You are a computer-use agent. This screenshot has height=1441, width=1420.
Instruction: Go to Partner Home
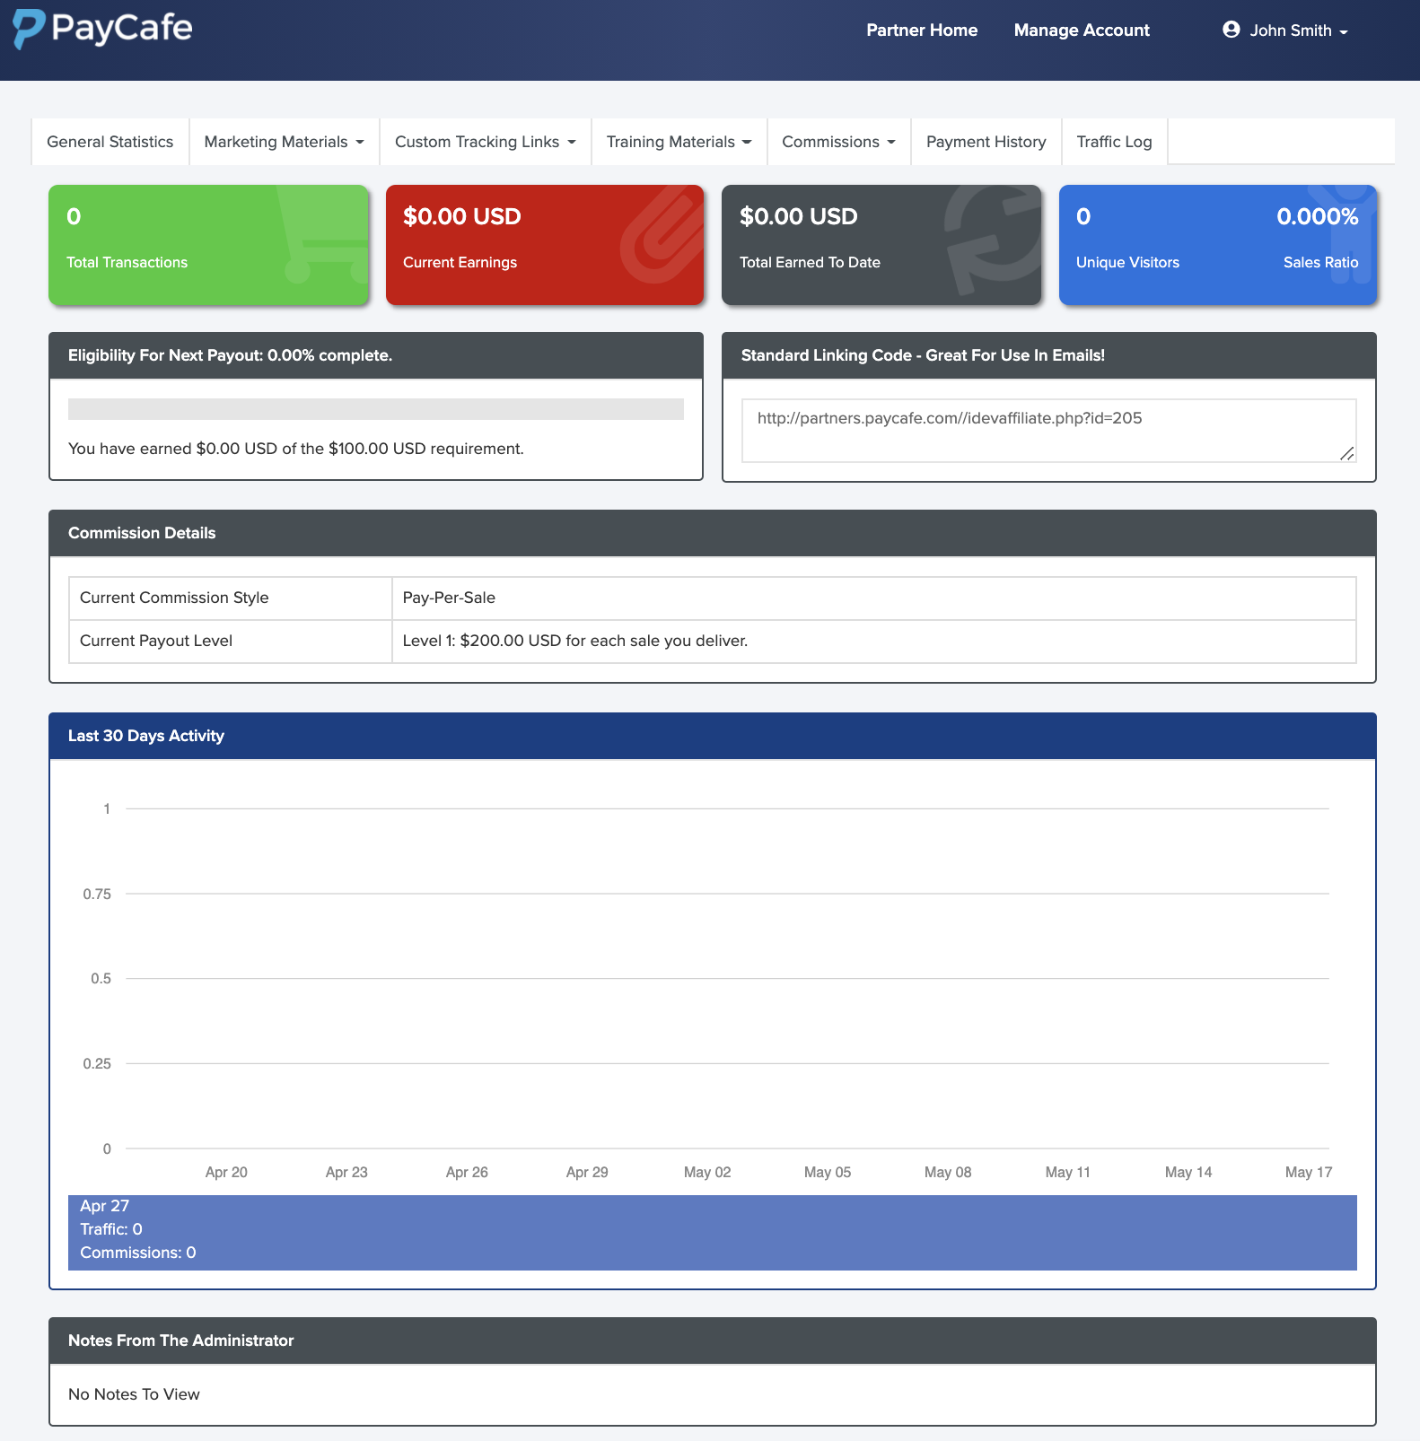pyautogui.click(x=922, y=31)
